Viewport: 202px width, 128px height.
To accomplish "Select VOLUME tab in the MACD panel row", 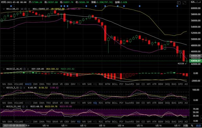I will 19,84.
